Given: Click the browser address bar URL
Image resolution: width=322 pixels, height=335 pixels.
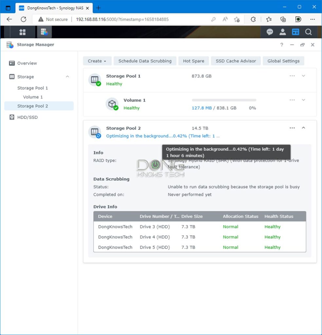Looking at the screenshot, I should tap(122, 19).
